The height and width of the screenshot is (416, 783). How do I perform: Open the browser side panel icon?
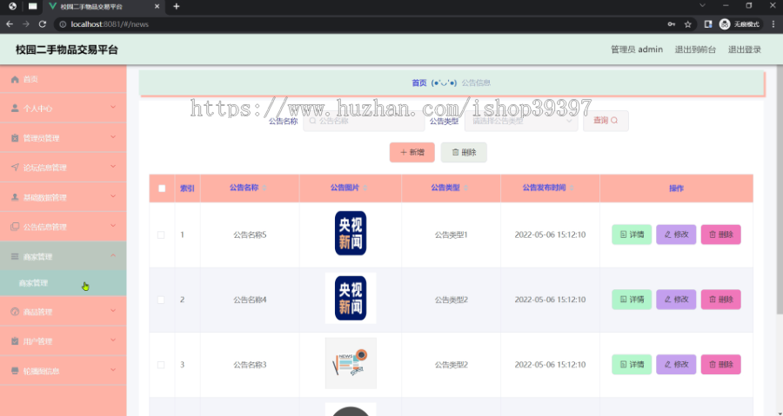(x=707, y=24)
